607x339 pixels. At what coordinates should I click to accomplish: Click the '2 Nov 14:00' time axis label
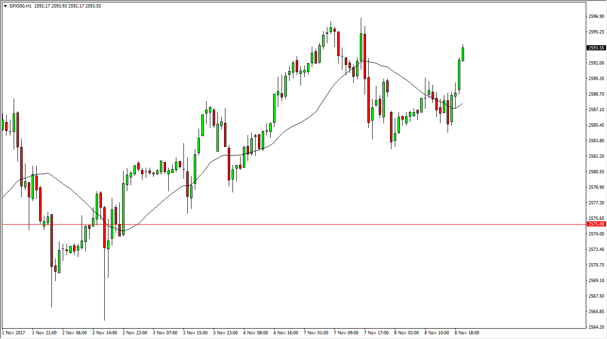[104, 333]
